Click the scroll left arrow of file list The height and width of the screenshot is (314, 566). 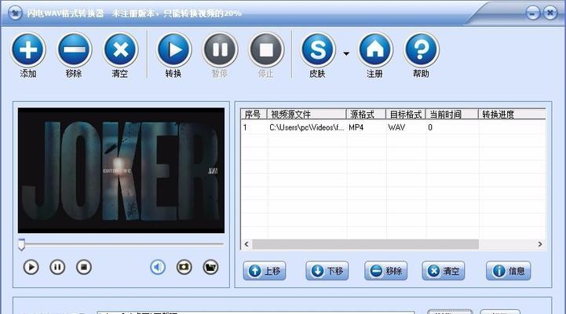click(x=246, y=244)
